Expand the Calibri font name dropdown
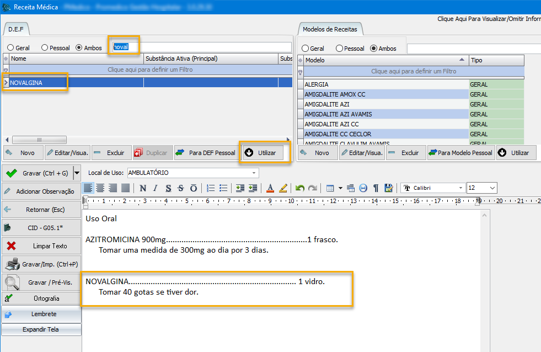 coord(460,188)
